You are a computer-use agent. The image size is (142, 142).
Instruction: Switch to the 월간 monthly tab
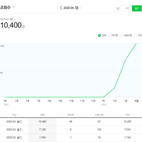[x=137, y=9]
